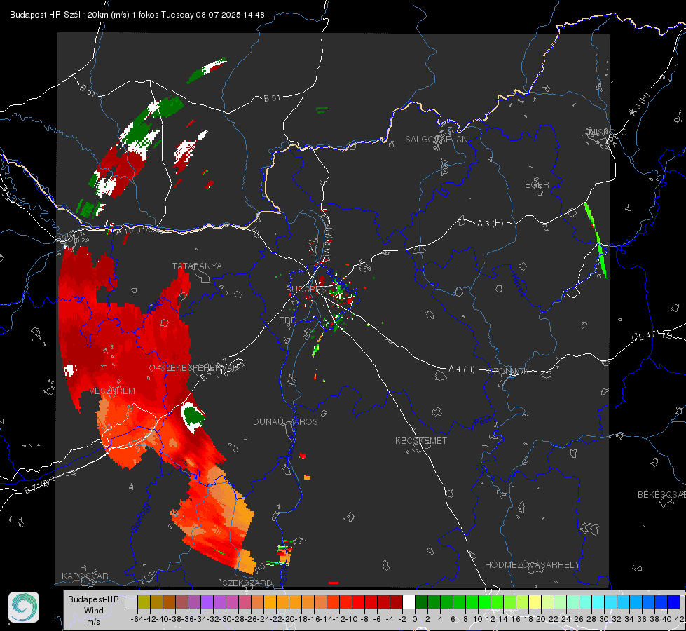Click the blue 'Pest' county label
The width and height of the screenshot is (686, 631).
point(482,422)
